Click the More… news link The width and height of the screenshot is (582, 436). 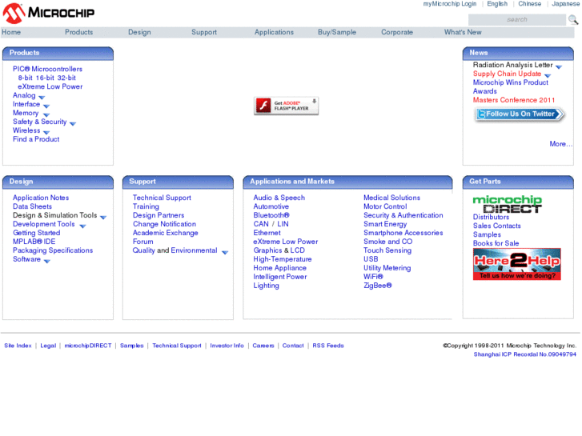pos(561,144)
